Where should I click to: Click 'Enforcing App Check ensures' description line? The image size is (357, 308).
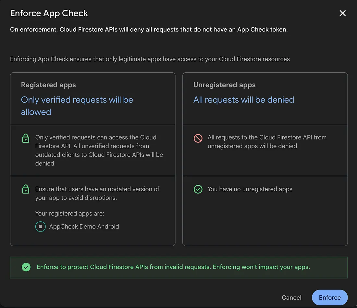(150, 59)
